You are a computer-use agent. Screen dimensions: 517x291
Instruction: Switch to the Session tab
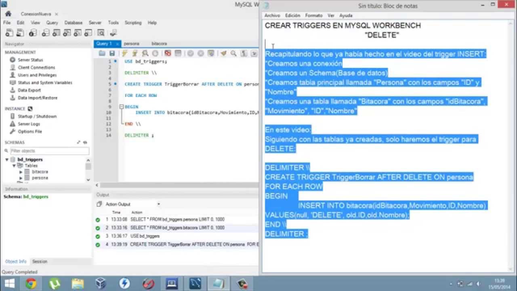[x=40, y=261]
